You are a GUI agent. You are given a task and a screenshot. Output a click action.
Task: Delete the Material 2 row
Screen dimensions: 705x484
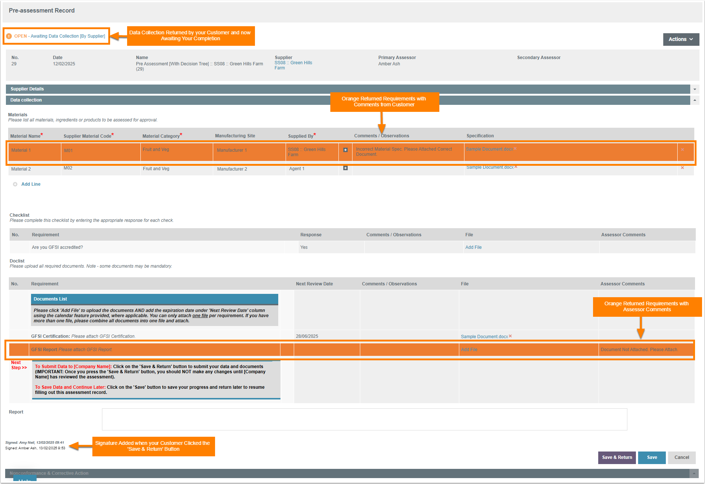click(682, 168)
